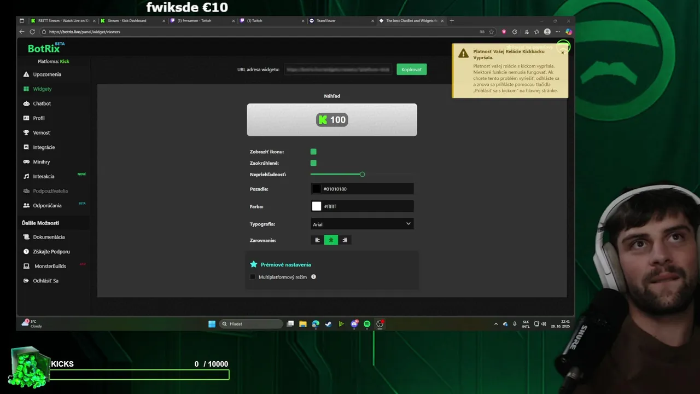Expand the system tray hidden icons chevron
This screenshot has width=700, height=394.
click(496, 324)
